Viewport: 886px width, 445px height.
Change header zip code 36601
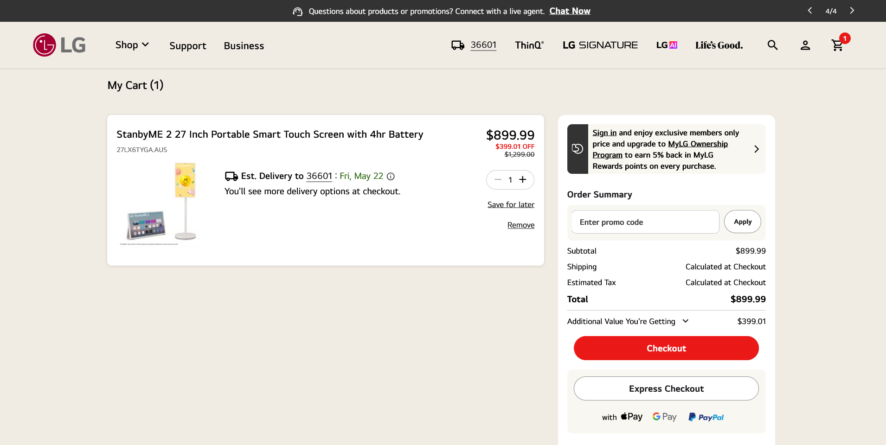pyautogui.click(x=483, y=45)
